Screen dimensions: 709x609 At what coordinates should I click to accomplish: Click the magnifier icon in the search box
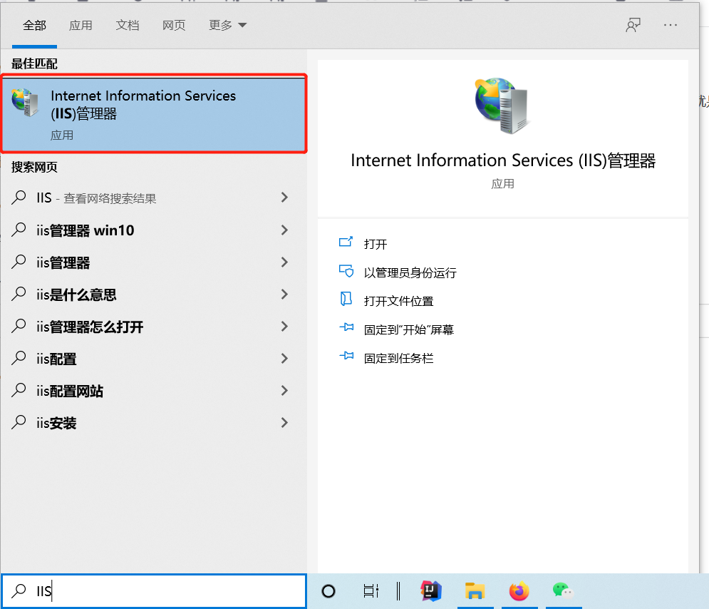point(19,590)
